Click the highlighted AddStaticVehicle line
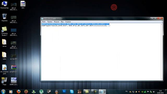This screenshot has height=94, width=167. (75, 24)
